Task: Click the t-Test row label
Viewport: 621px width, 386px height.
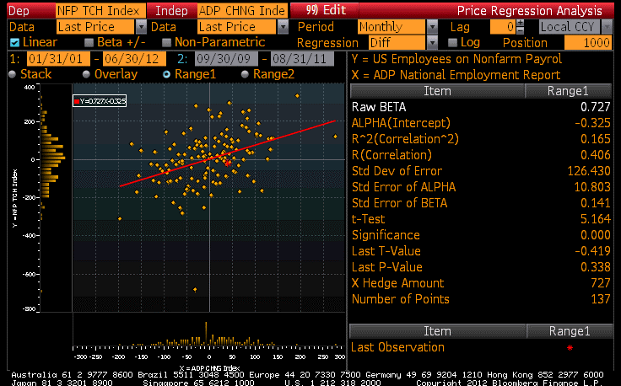Action: tap(368, 219)
